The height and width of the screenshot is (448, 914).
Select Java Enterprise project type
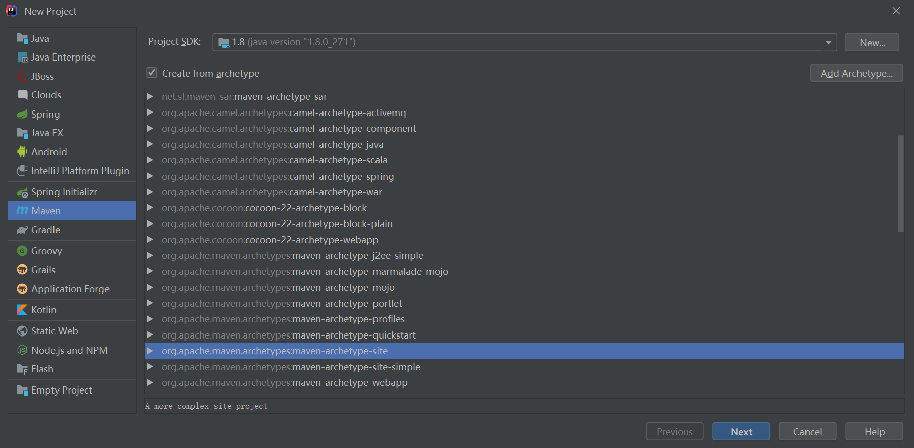72,58
